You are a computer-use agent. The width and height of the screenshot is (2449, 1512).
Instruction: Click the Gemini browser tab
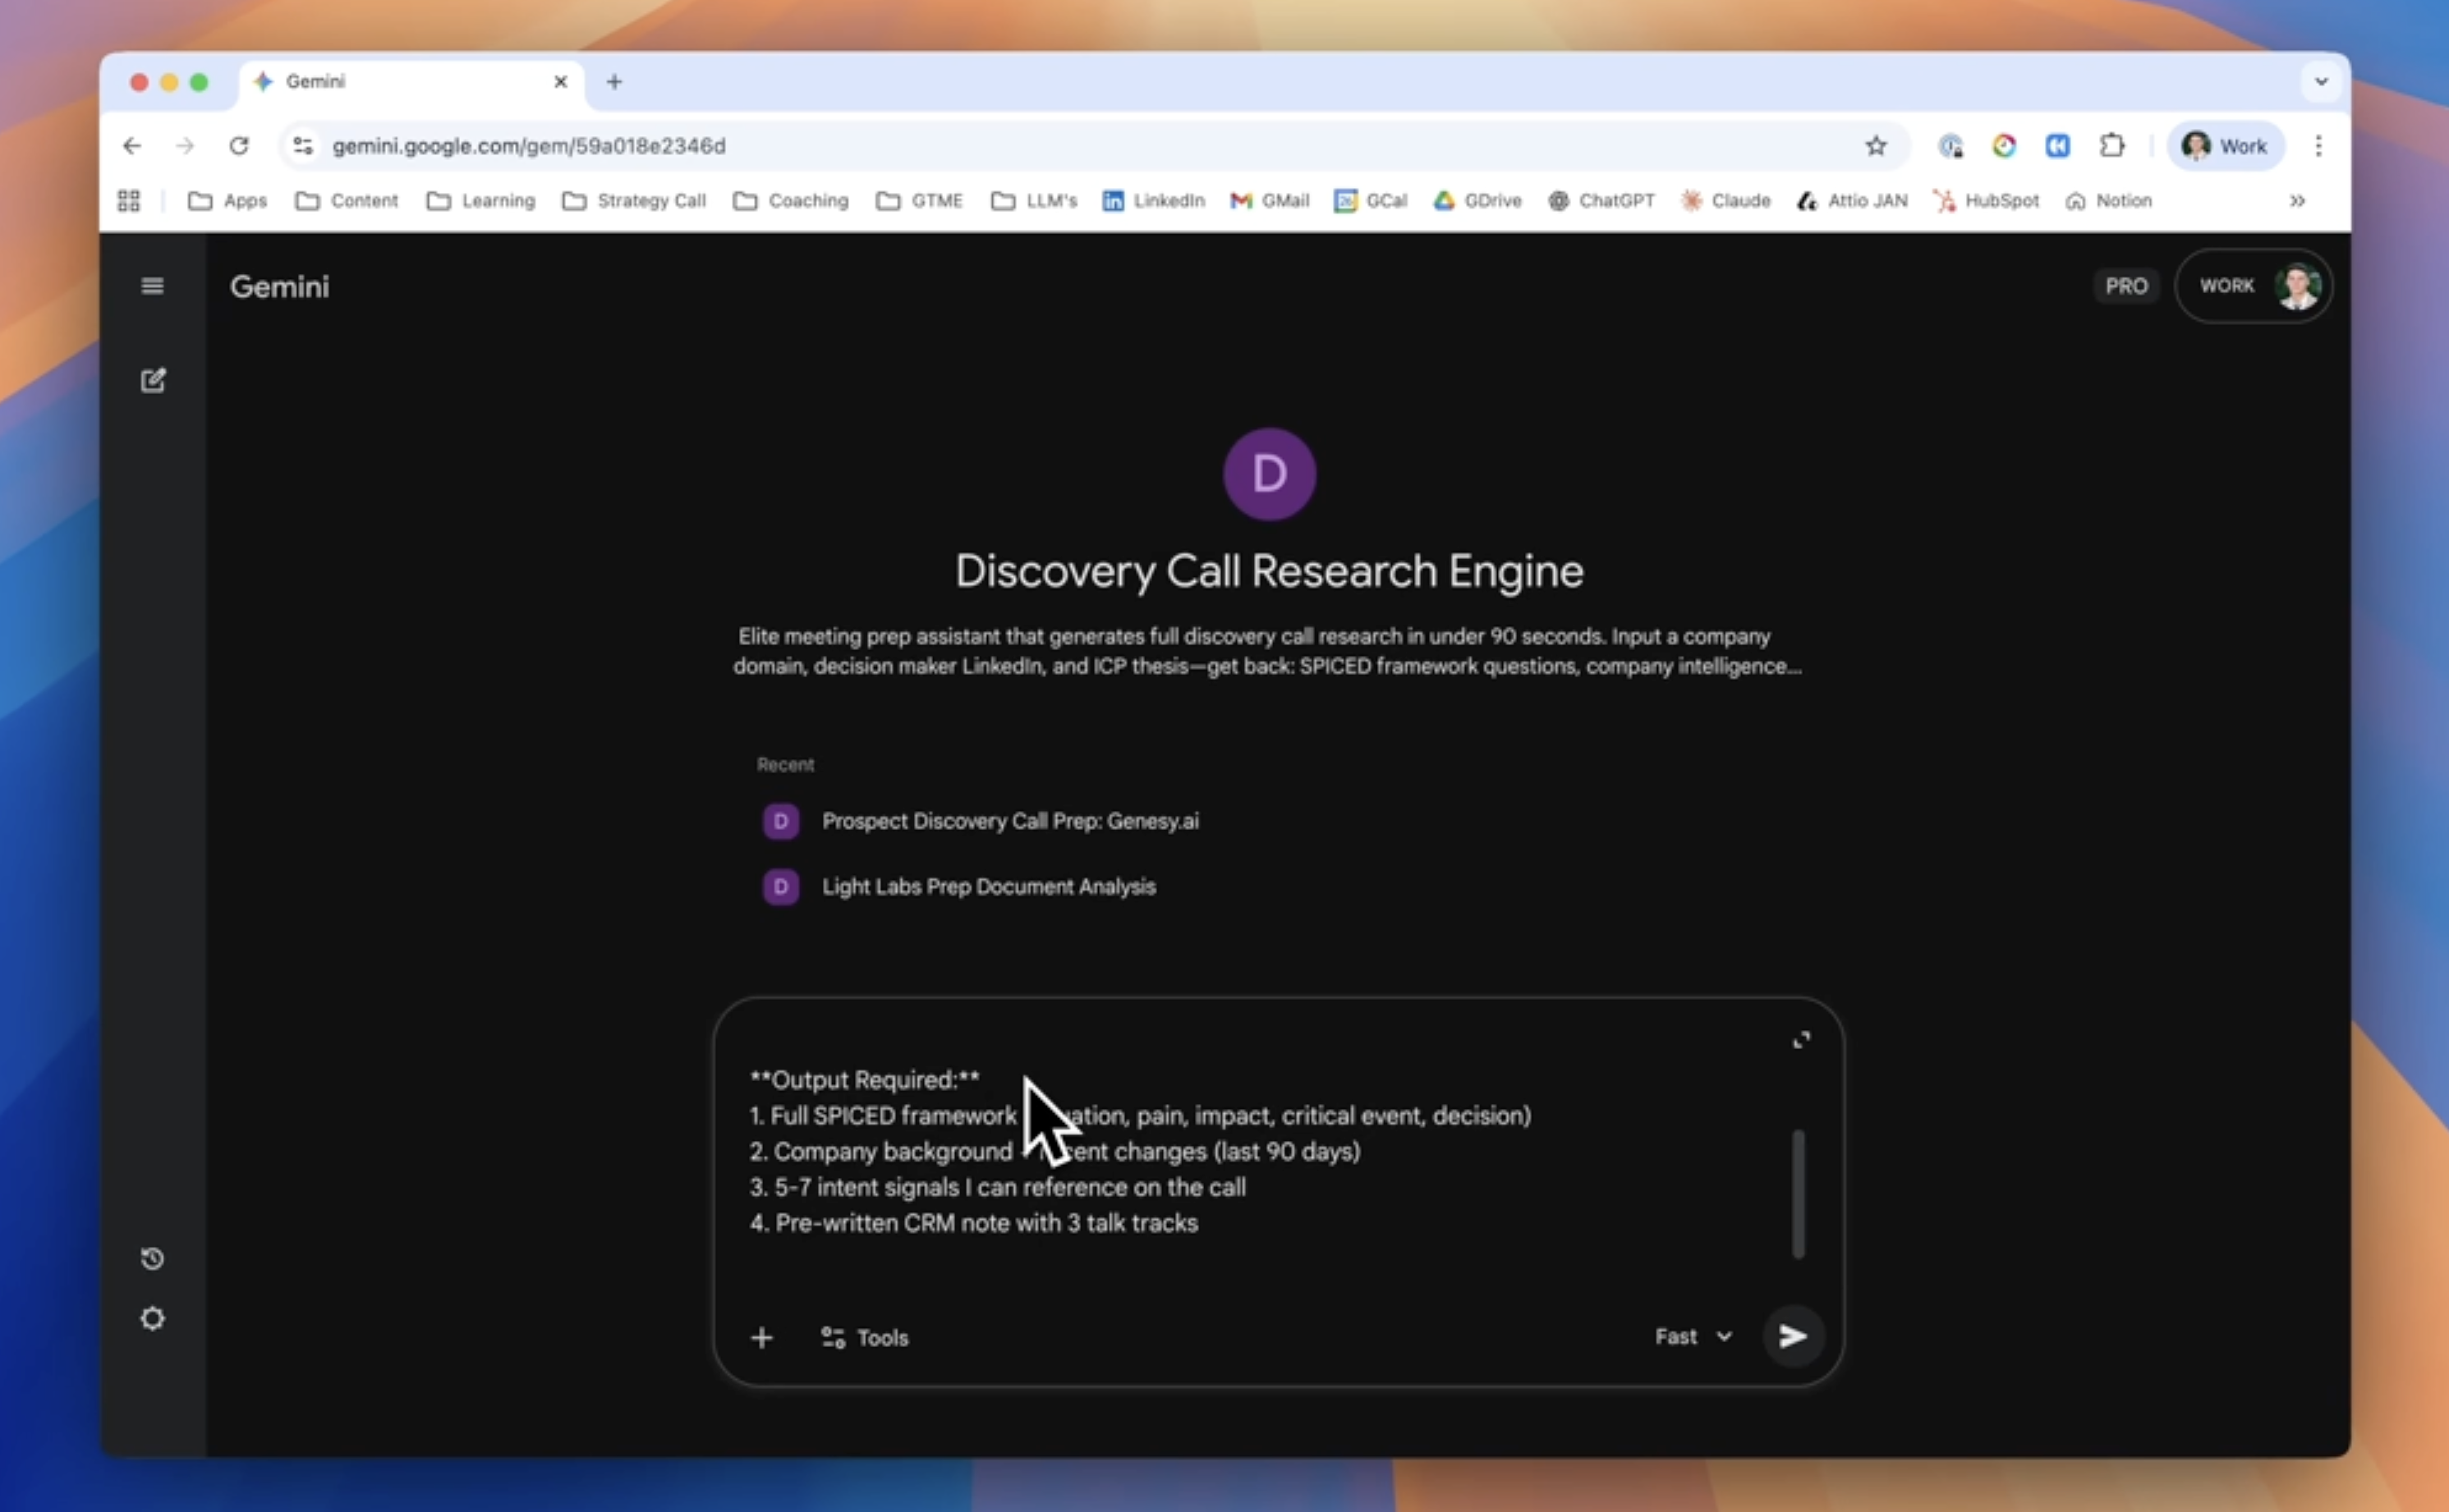click(x=400, y=82)
